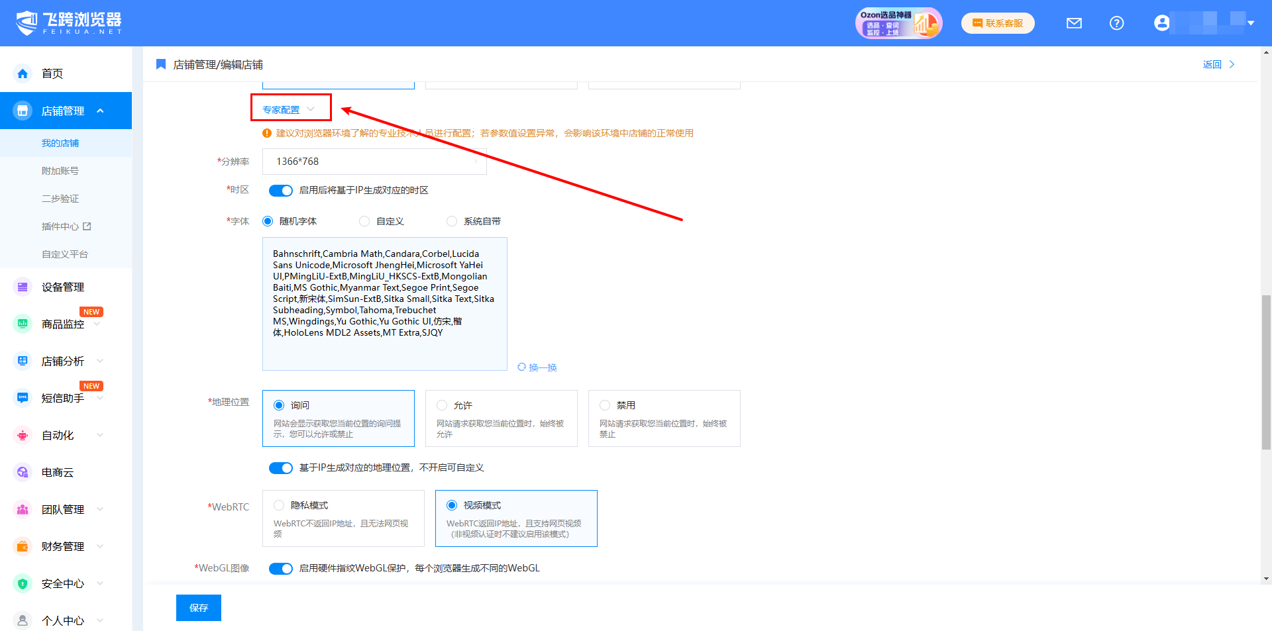Go to 我的店铺 submenu item
Image resolution: width=1272 pixels, height=631 pixels.
point(60,143)
